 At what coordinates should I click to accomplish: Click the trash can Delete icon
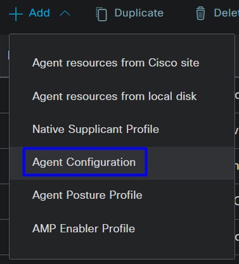[200, 13]
